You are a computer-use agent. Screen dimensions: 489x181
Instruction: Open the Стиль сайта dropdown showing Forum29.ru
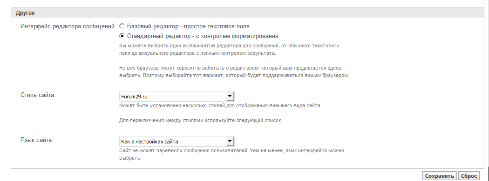tap(177, 97)
